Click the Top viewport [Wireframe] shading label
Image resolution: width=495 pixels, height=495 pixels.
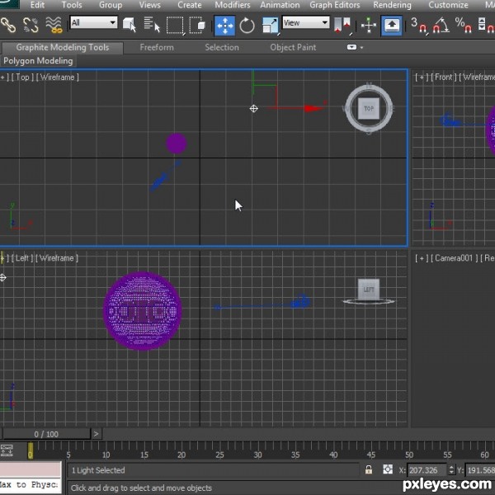(x=58, y=78)
